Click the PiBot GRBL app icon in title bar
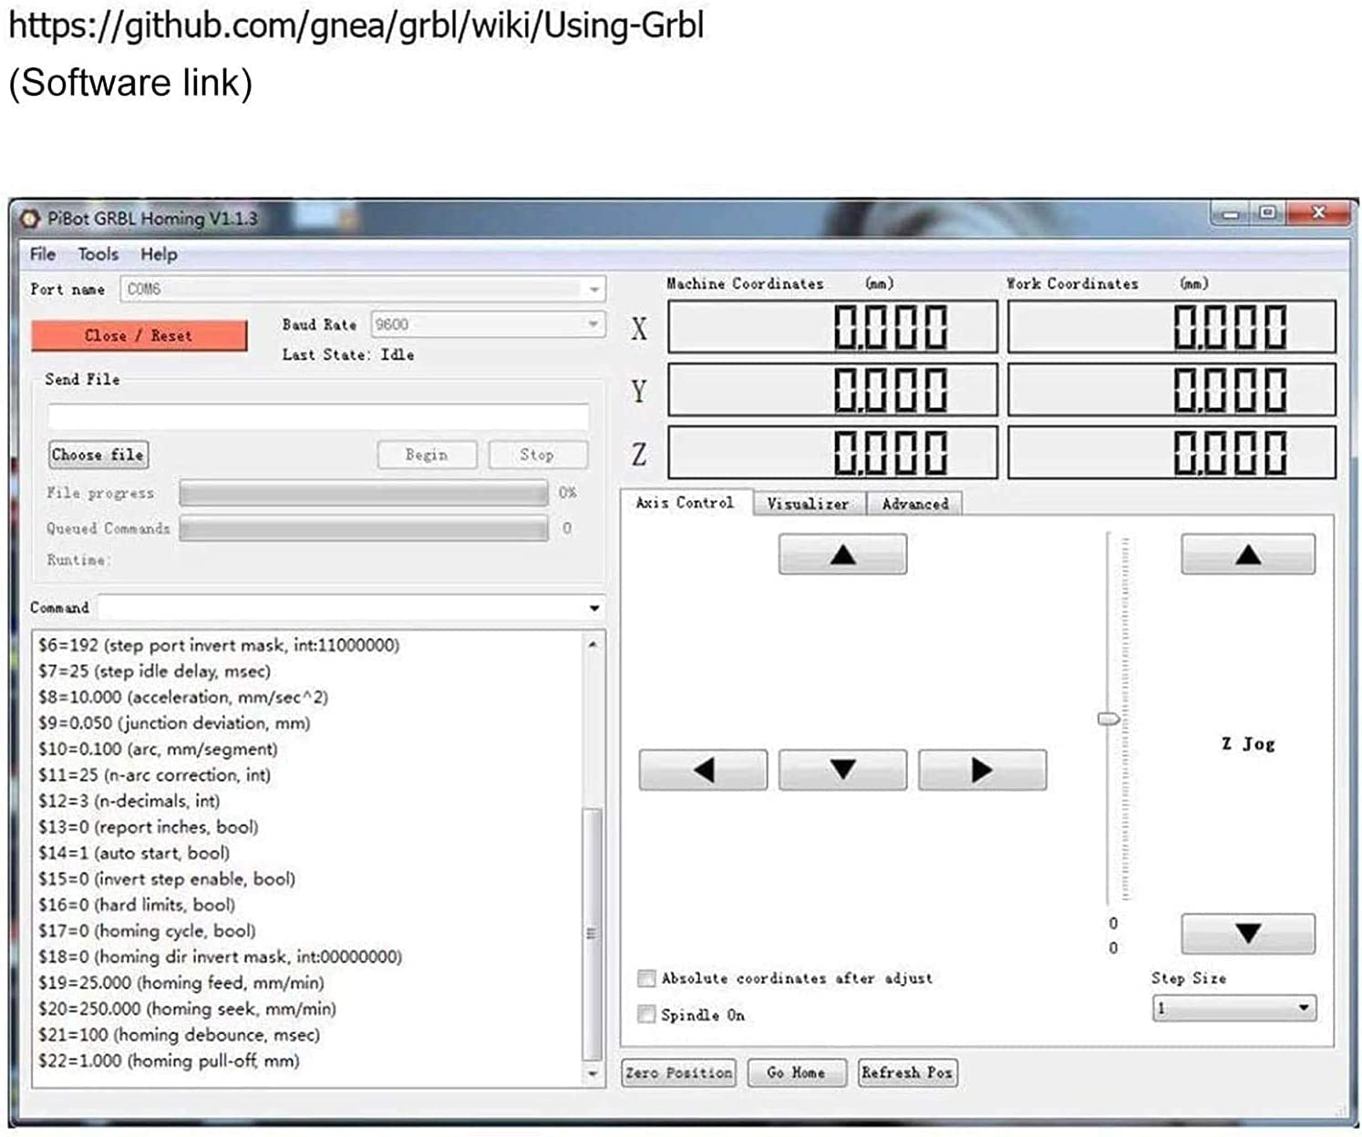Viewport: 1362px width, 1137px height. (31, 219)
